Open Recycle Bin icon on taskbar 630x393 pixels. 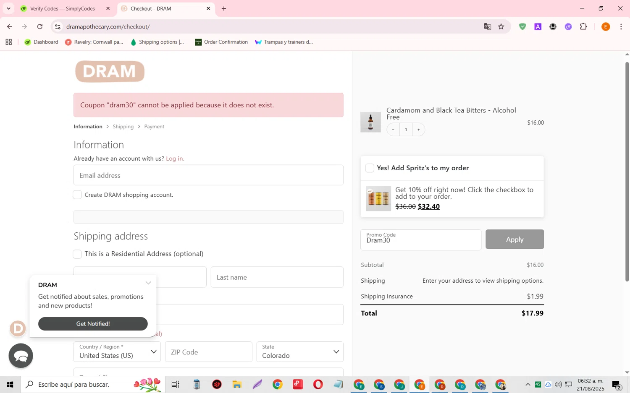(x=197, y=384)
